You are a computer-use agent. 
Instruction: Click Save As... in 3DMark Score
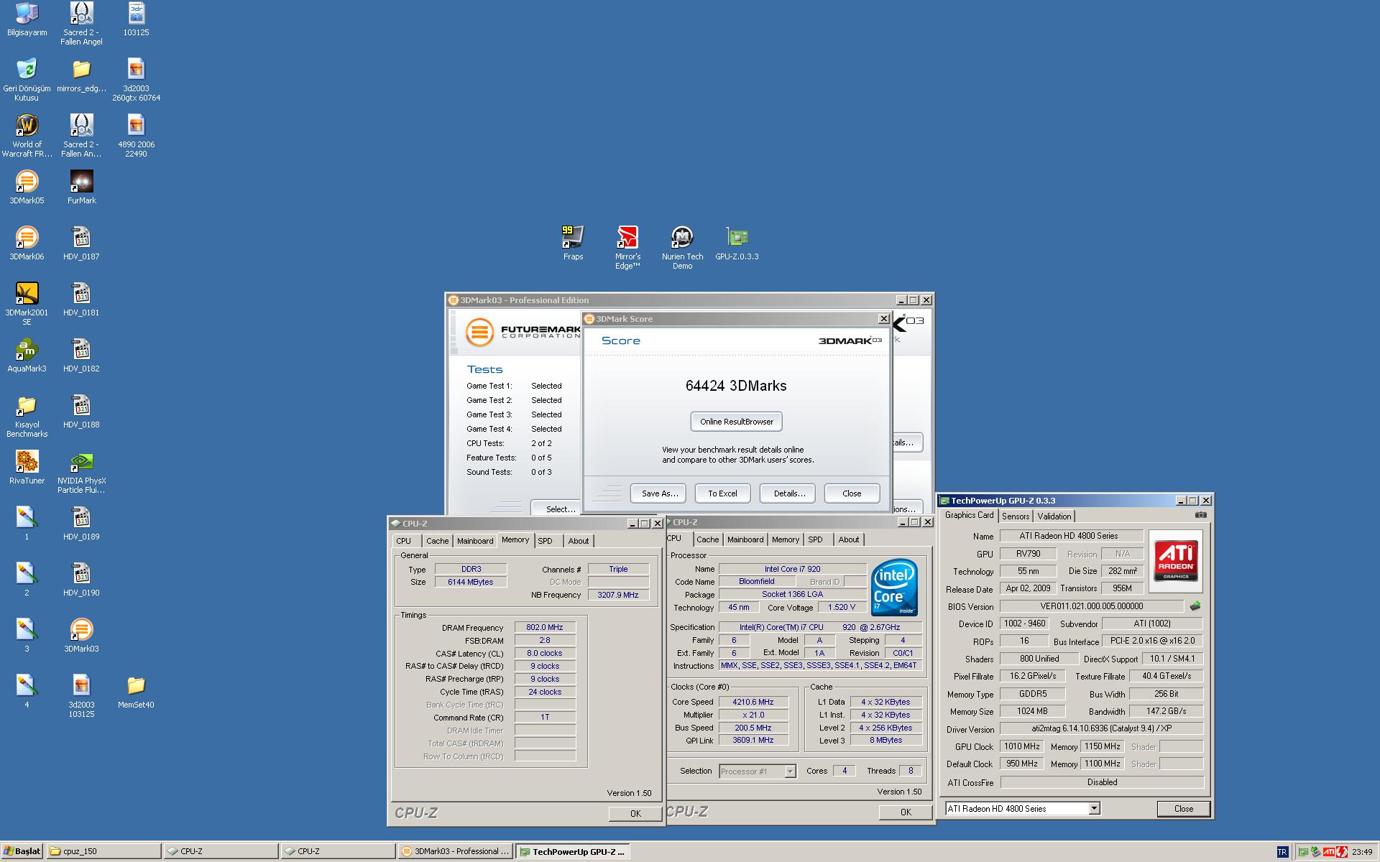659,493
